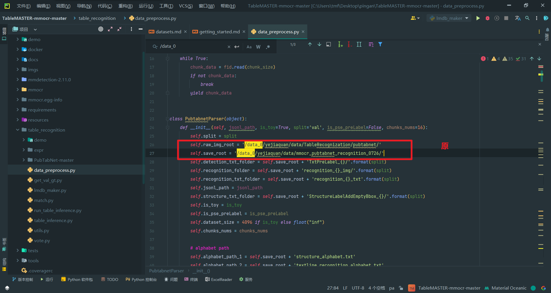Open the editor tabs options menu

coord(539,32)
